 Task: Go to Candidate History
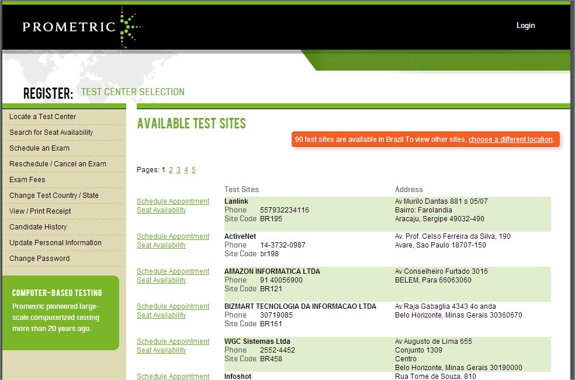(x=38, y=227)
